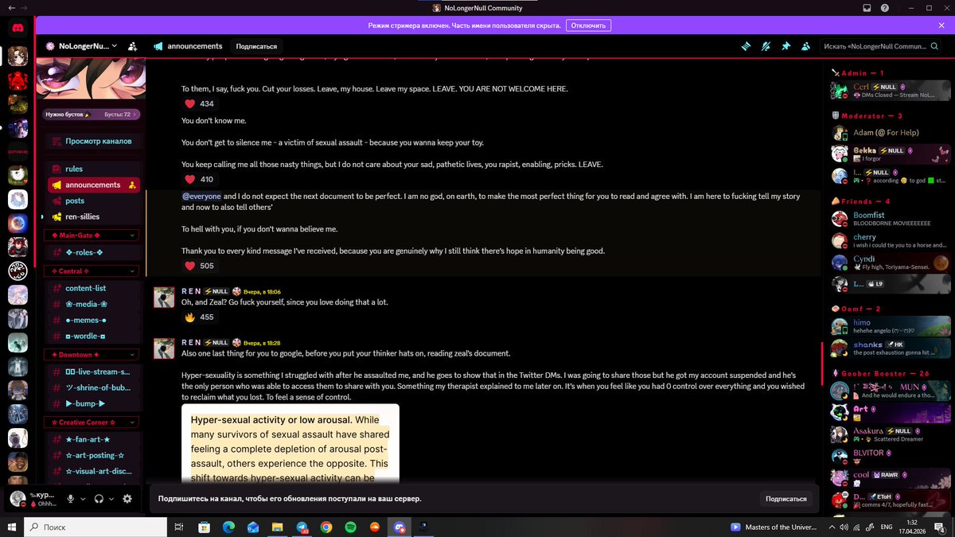Open member Adam (@ For Help)
This screenshot has height=537, width=955.
[889, 133]
